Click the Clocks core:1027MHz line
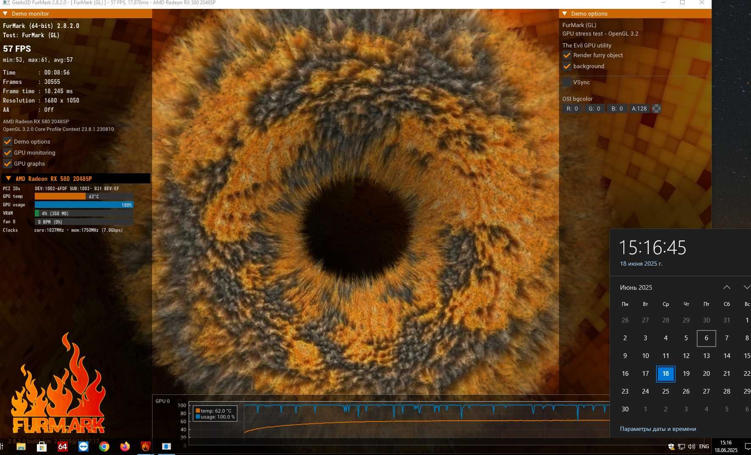 pos(63,230)
